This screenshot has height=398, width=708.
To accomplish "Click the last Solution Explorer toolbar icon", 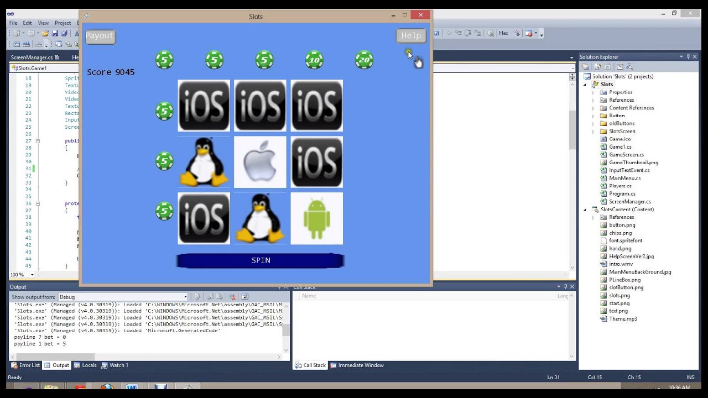I will point(629,67).
